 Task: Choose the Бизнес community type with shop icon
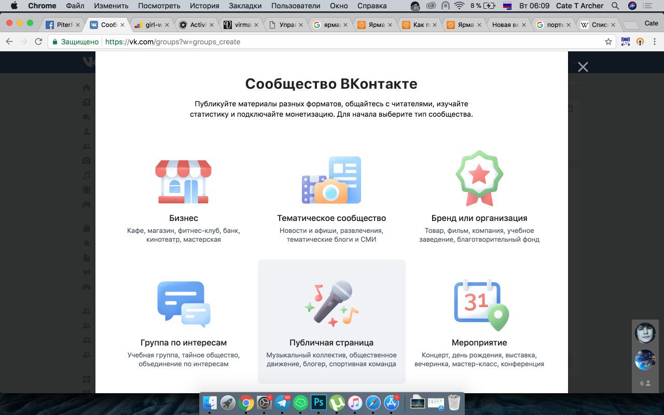183,182
